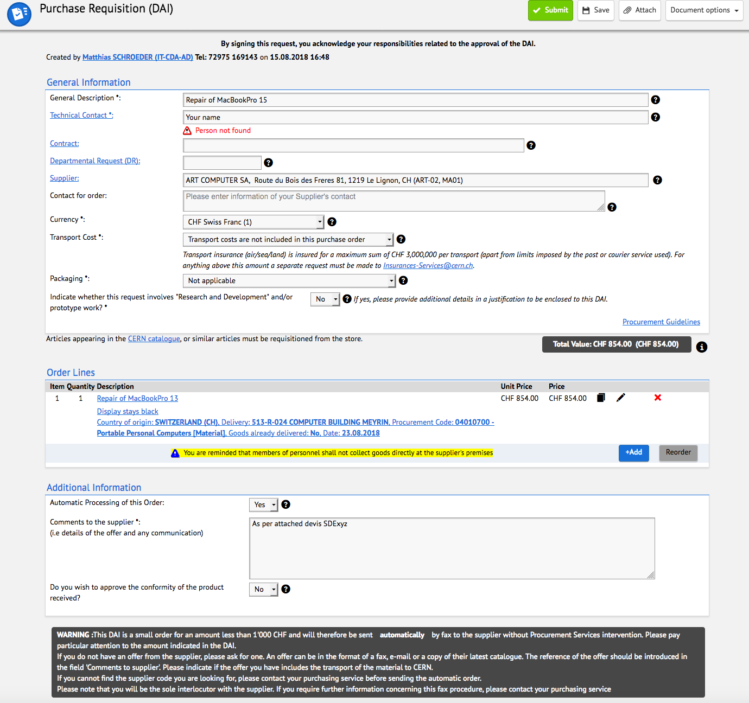Open Research and Development No dropdown
The width and height of the screenshot is (749, 703).
point(325,299)
